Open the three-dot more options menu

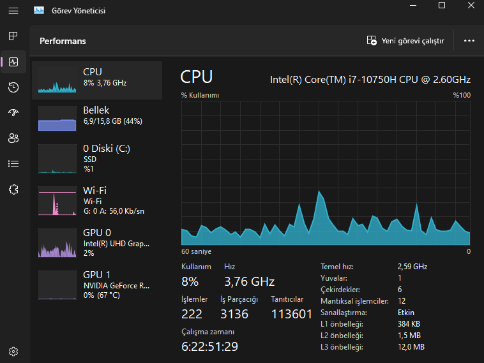[x=469, y=41]
